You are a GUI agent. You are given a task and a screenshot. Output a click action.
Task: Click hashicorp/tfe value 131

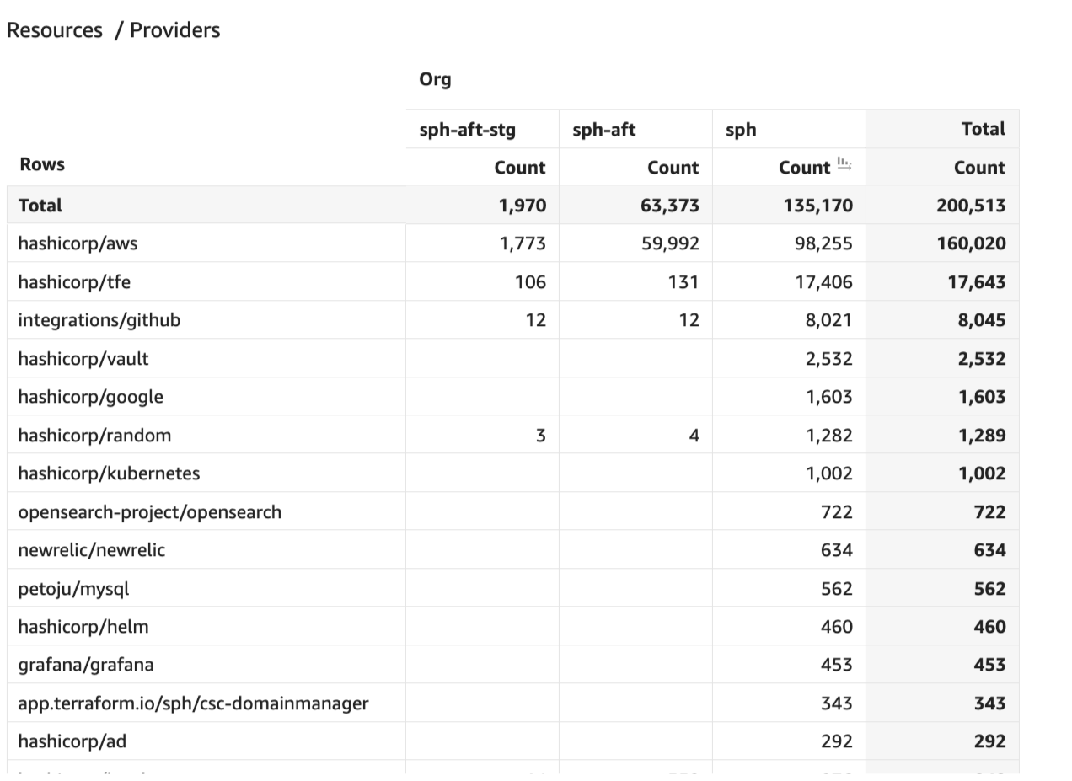[x=683, y=282]
